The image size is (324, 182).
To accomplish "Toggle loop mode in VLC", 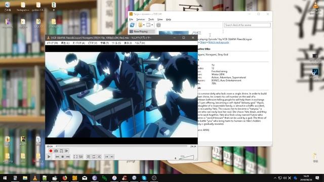I will pyautogui.click(x=94, y=157).
